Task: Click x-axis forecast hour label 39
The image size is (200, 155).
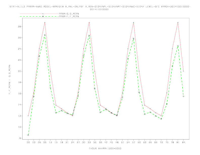Action: pos(100,142)
